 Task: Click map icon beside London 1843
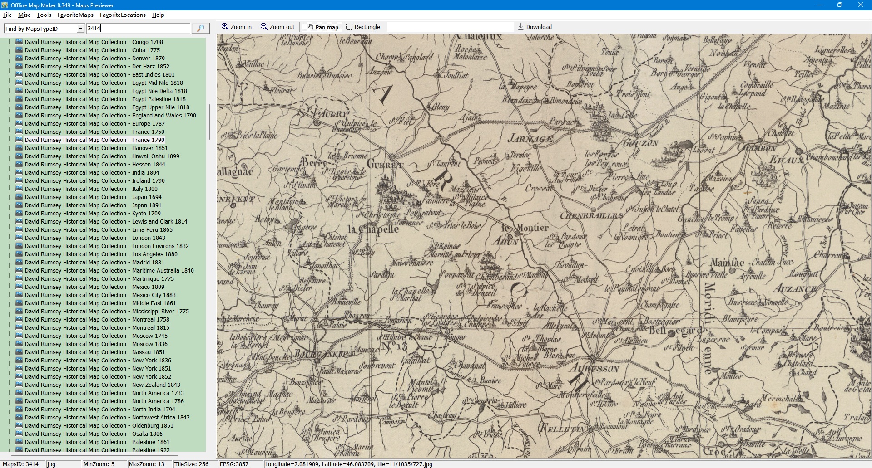click(x=19, y=238)
